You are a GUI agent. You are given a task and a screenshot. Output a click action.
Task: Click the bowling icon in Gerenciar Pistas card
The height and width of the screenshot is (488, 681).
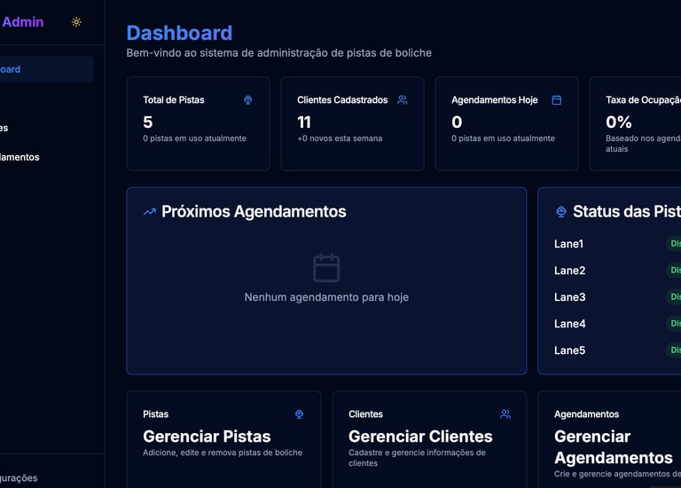point(299,414)
